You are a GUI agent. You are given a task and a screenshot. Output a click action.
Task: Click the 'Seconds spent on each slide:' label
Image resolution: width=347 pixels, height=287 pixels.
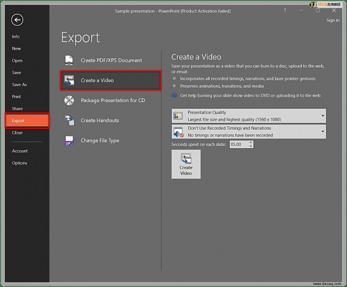coord(199,144)
